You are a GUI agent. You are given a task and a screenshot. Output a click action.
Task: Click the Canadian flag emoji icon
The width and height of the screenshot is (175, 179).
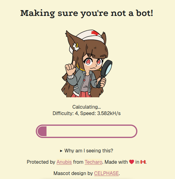tap(143, 162)
